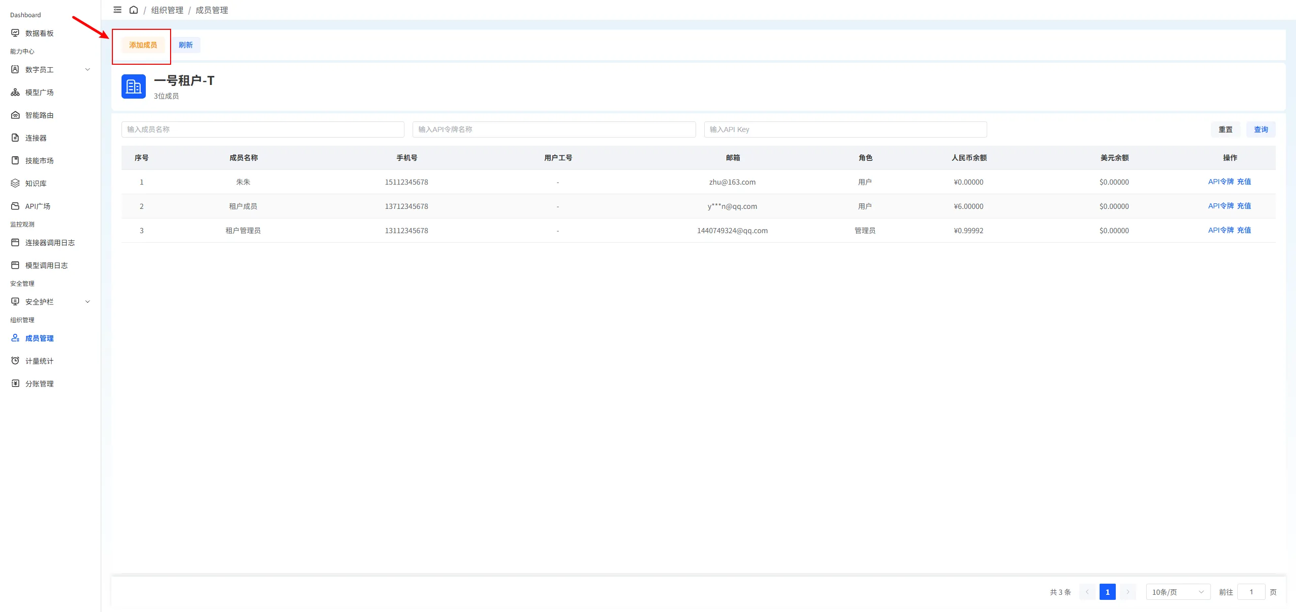This screenshot has height=612, width=1296.
Task: Click the 重置 reset button
Action: coord(1226,129)
